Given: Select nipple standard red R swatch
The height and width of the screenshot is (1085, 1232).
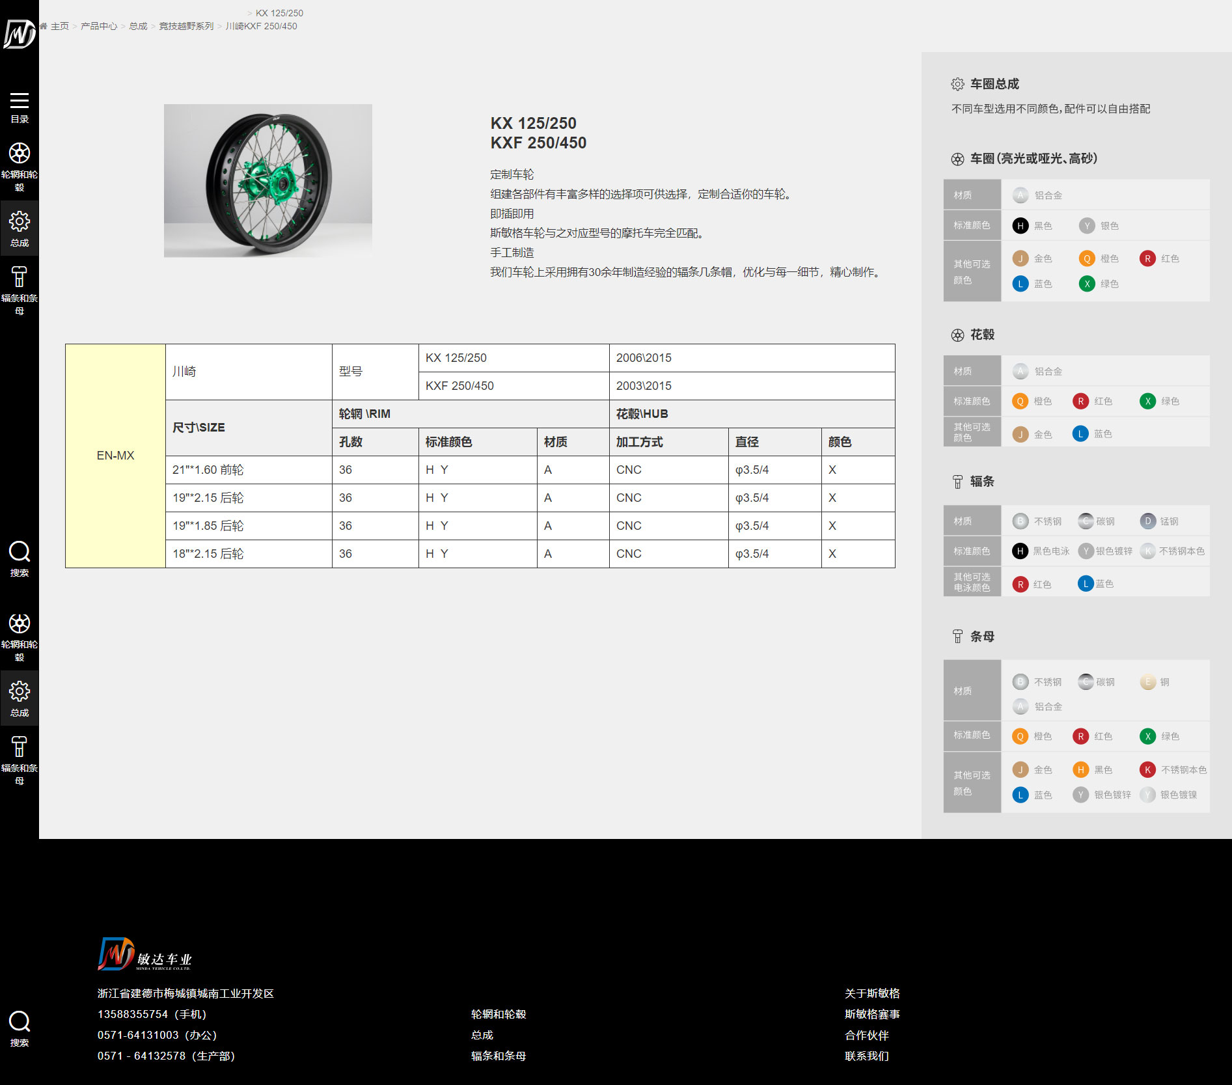Looking at the screenshot, I should [1080, 736].
